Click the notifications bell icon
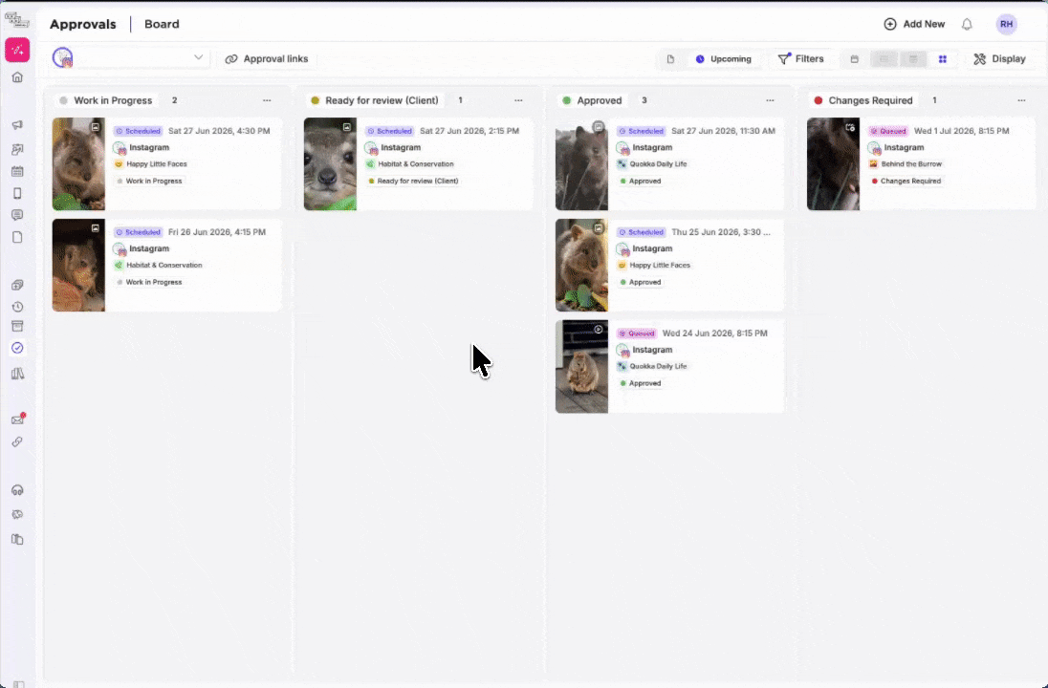 pyautogui.click(x=967, y=24)
